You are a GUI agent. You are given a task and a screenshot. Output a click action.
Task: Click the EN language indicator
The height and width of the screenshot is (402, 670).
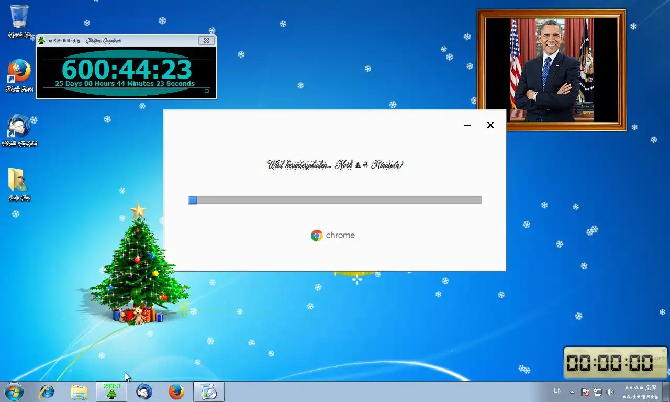coord(557,390)
